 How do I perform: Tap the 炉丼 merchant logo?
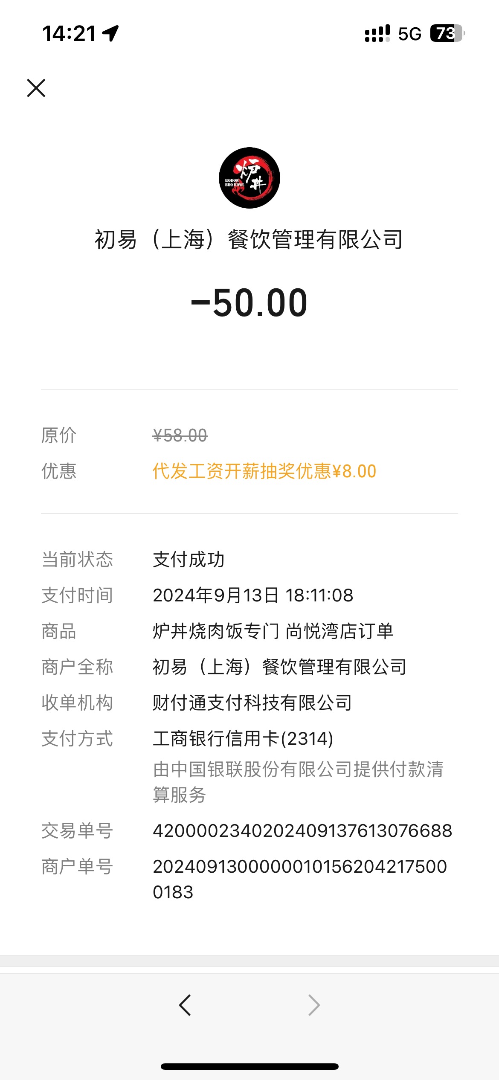click(x=249, y=178)
